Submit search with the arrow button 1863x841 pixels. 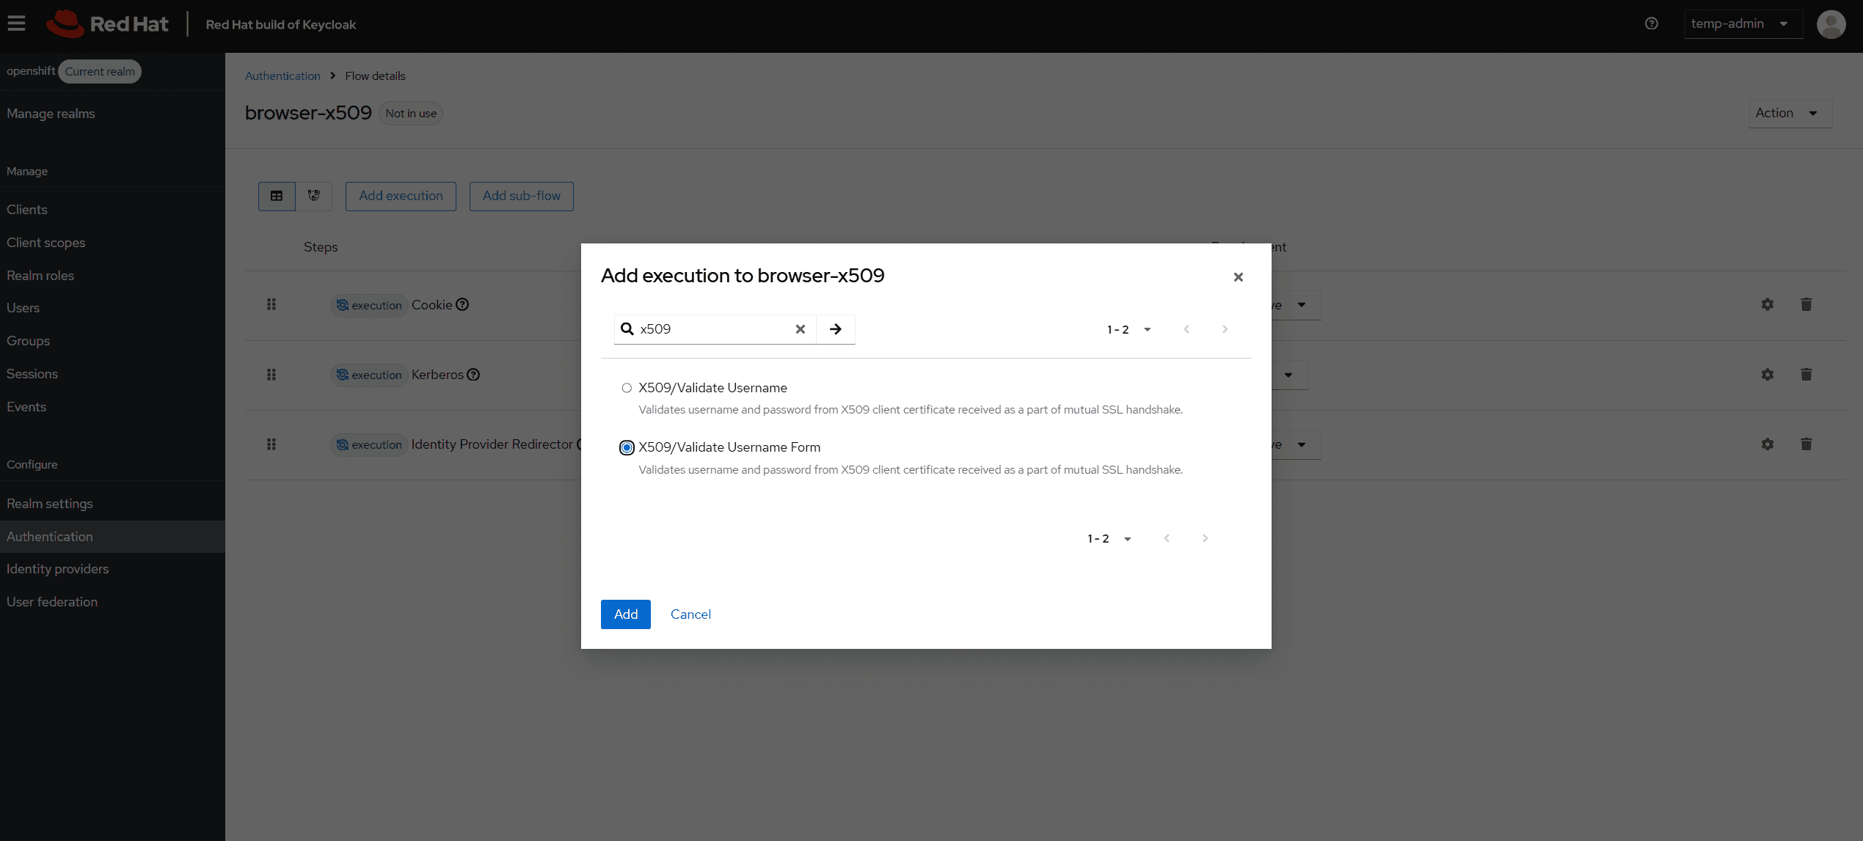836,329
